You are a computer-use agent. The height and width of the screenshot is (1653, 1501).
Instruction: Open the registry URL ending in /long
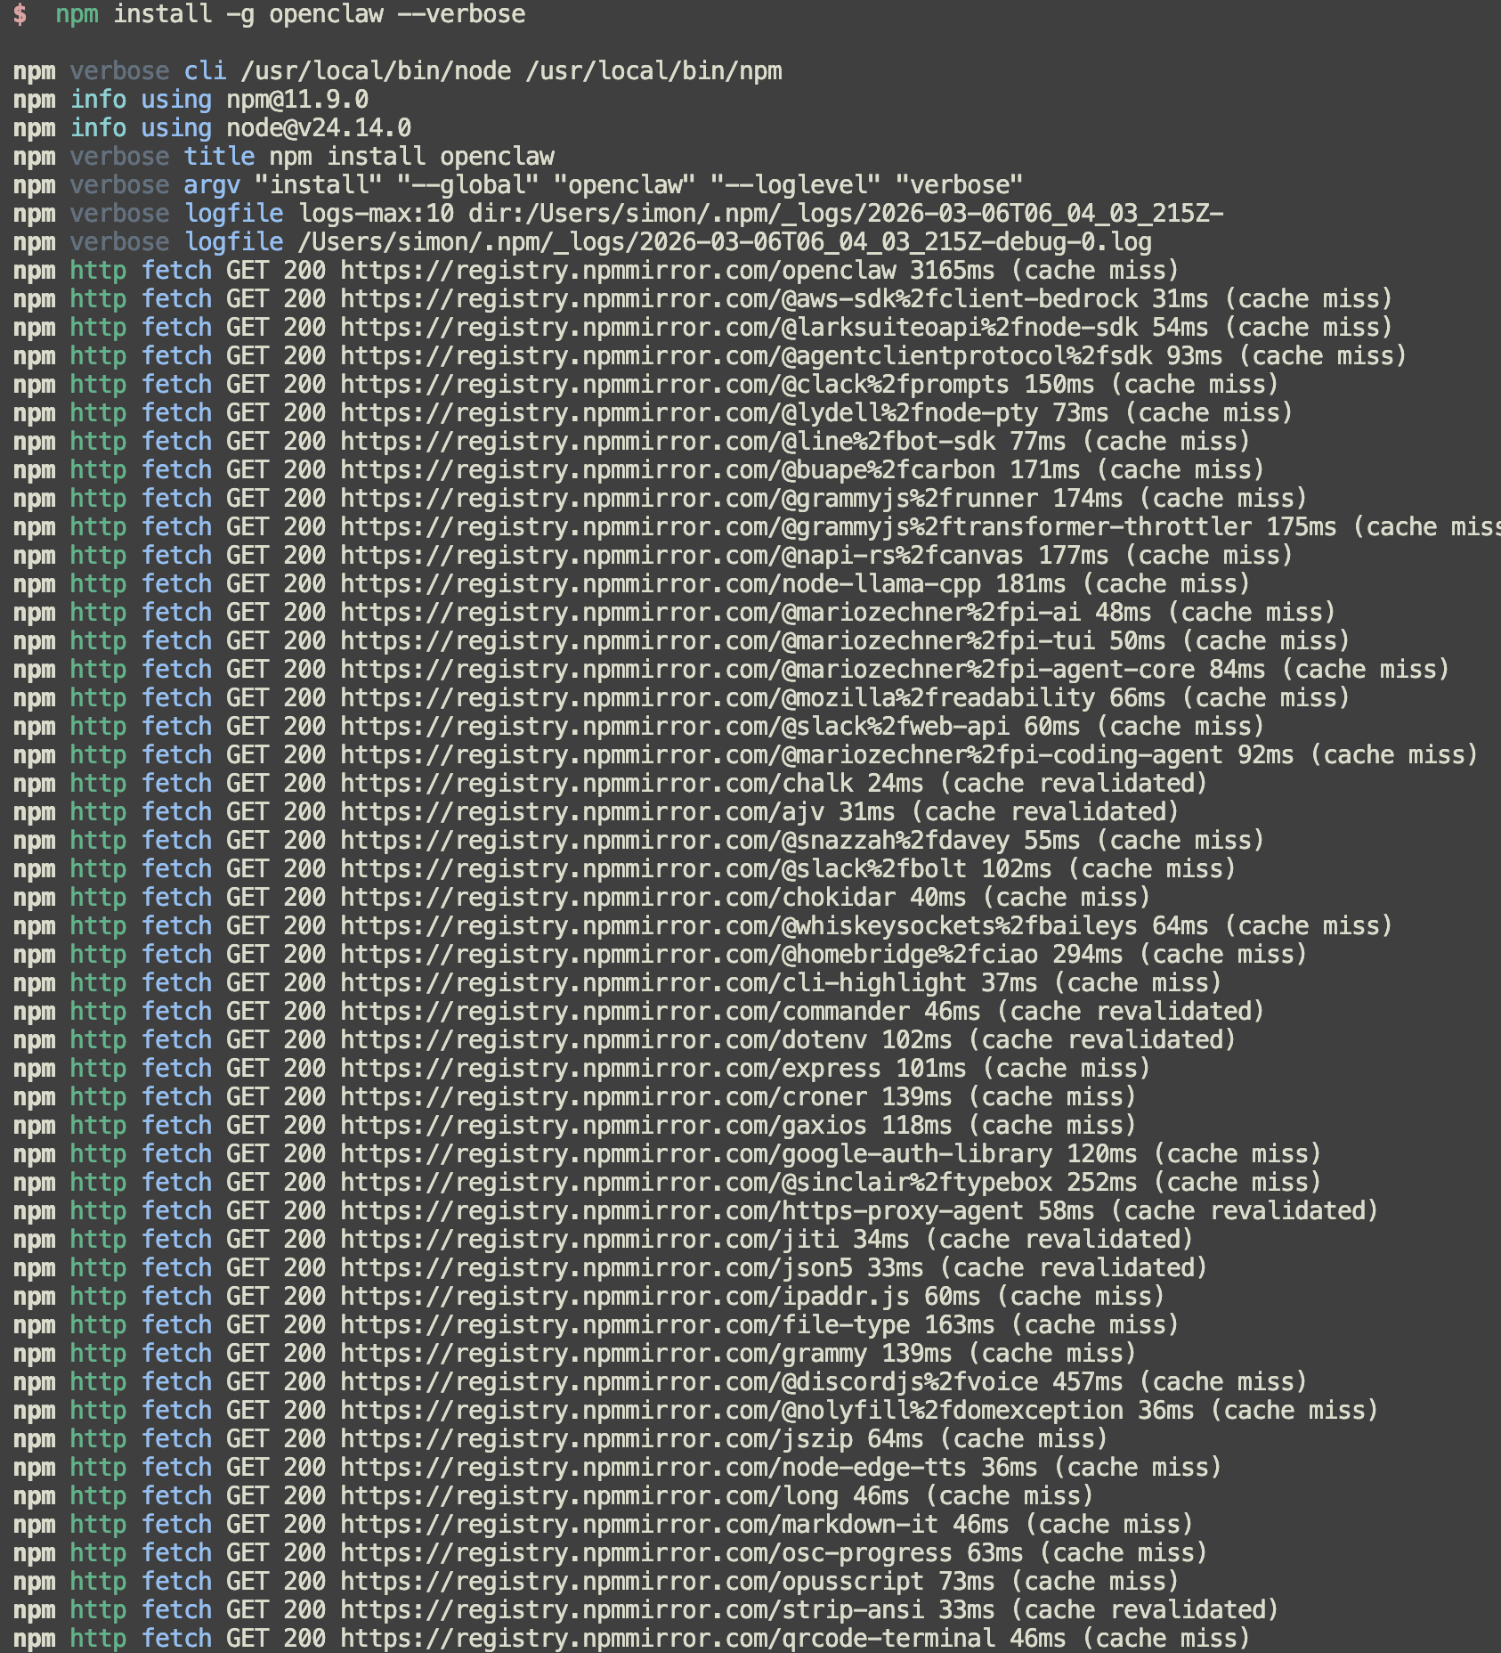click(589, 1496)
